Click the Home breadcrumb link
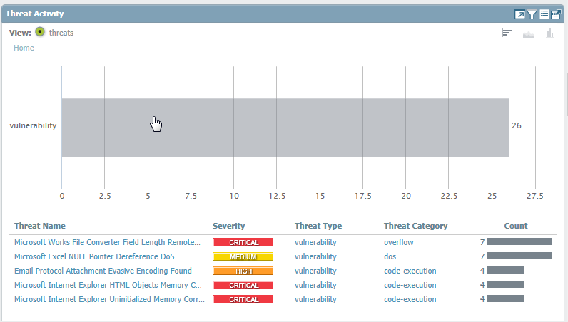The image size is (568, 322). pos(24,48)
